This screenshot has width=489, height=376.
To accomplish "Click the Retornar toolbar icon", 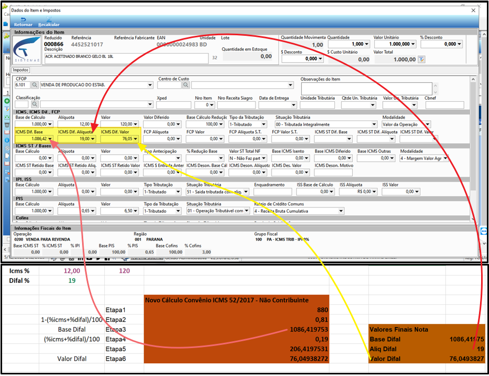I will click(x=23, y=22).
